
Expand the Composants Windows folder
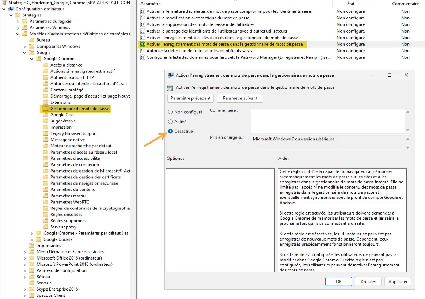[24, 47]
